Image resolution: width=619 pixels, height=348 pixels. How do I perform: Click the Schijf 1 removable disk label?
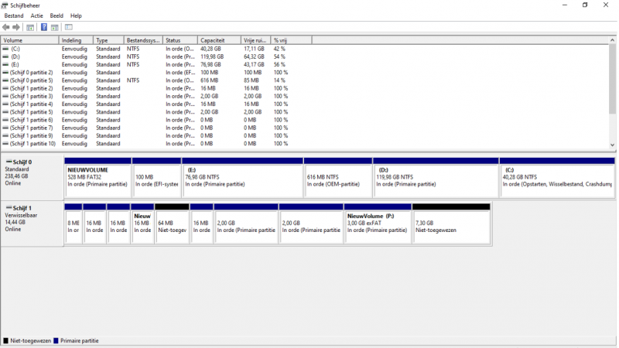click(x=22, y=208)
